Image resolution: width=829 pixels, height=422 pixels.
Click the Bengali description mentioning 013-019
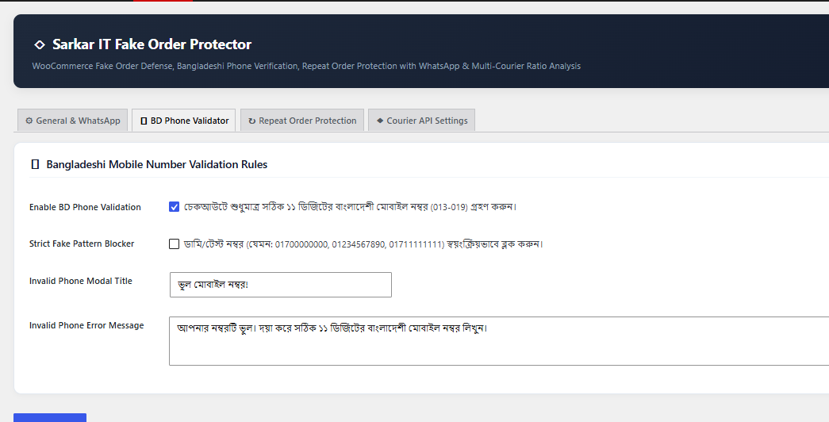pos(350,207)
